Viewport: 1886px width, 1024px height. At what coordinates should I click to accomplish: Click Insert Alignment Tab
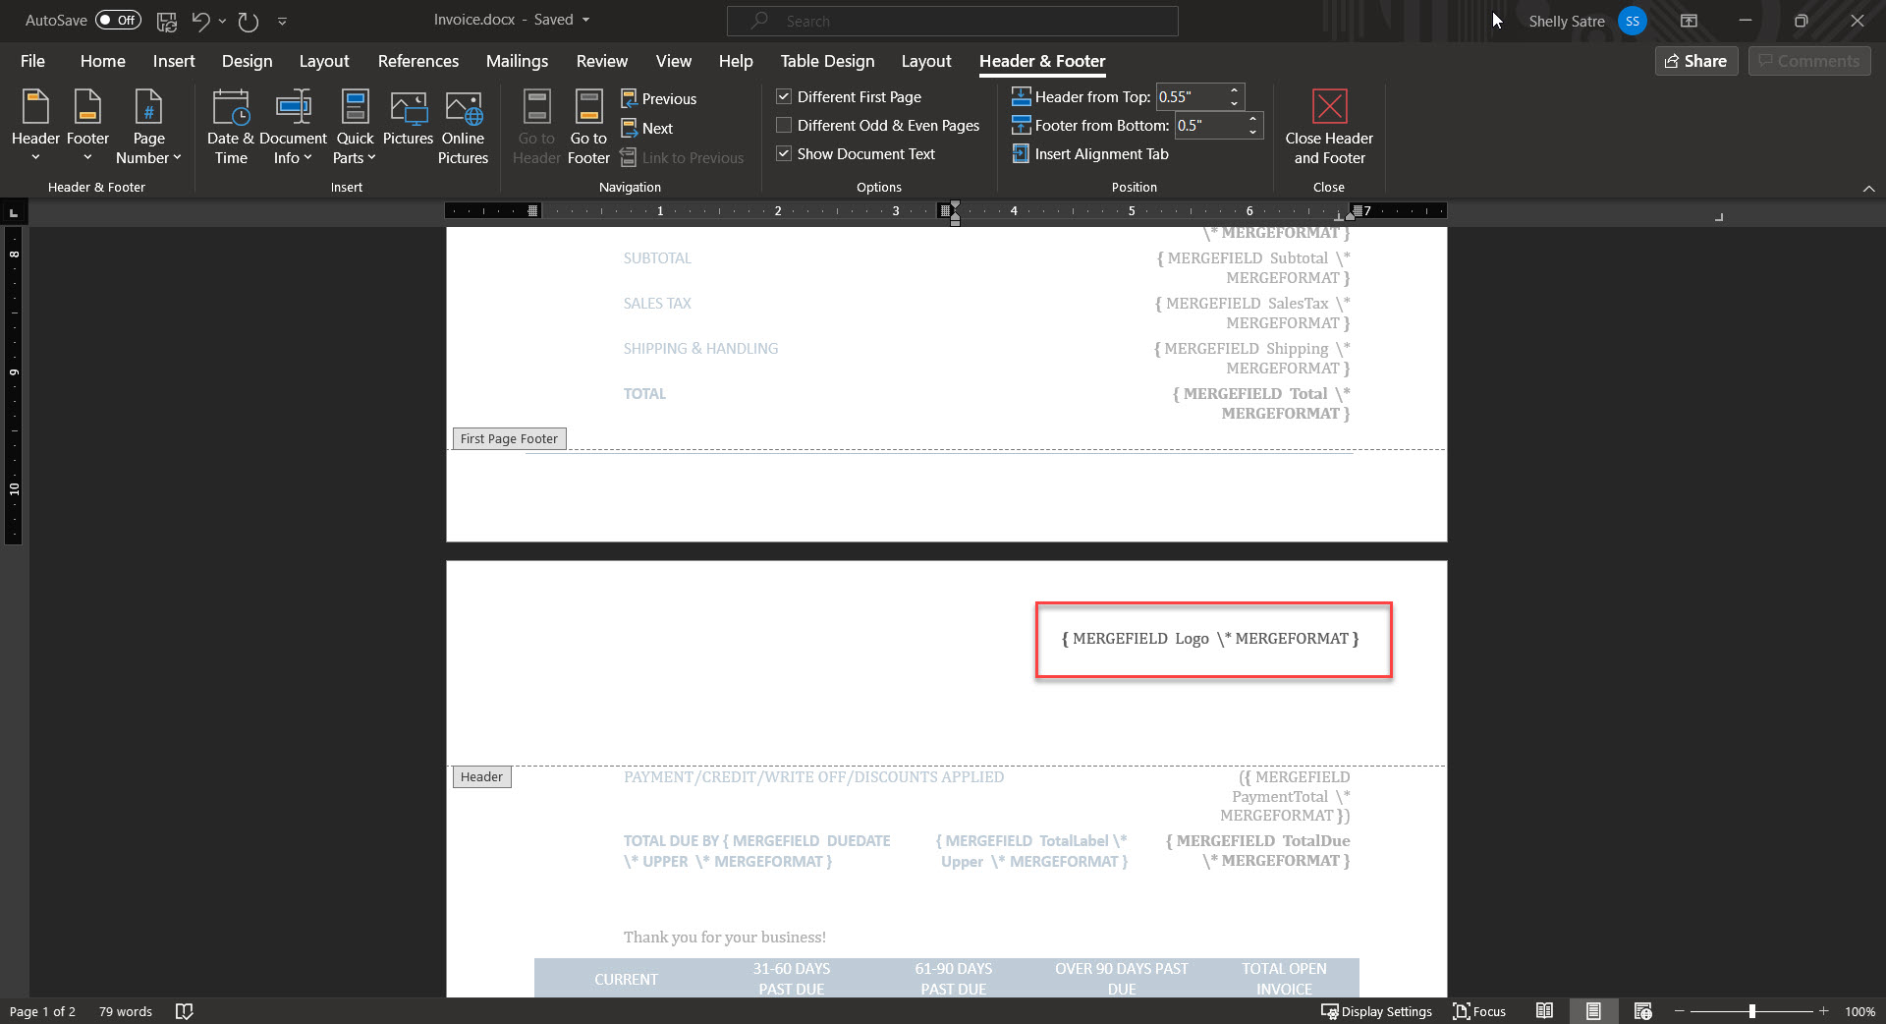[x=1090, y=154]
